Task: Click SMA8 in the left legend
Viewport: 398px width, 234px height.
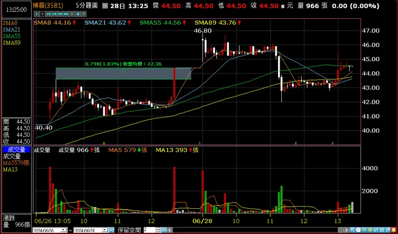Action: point(10,23)
